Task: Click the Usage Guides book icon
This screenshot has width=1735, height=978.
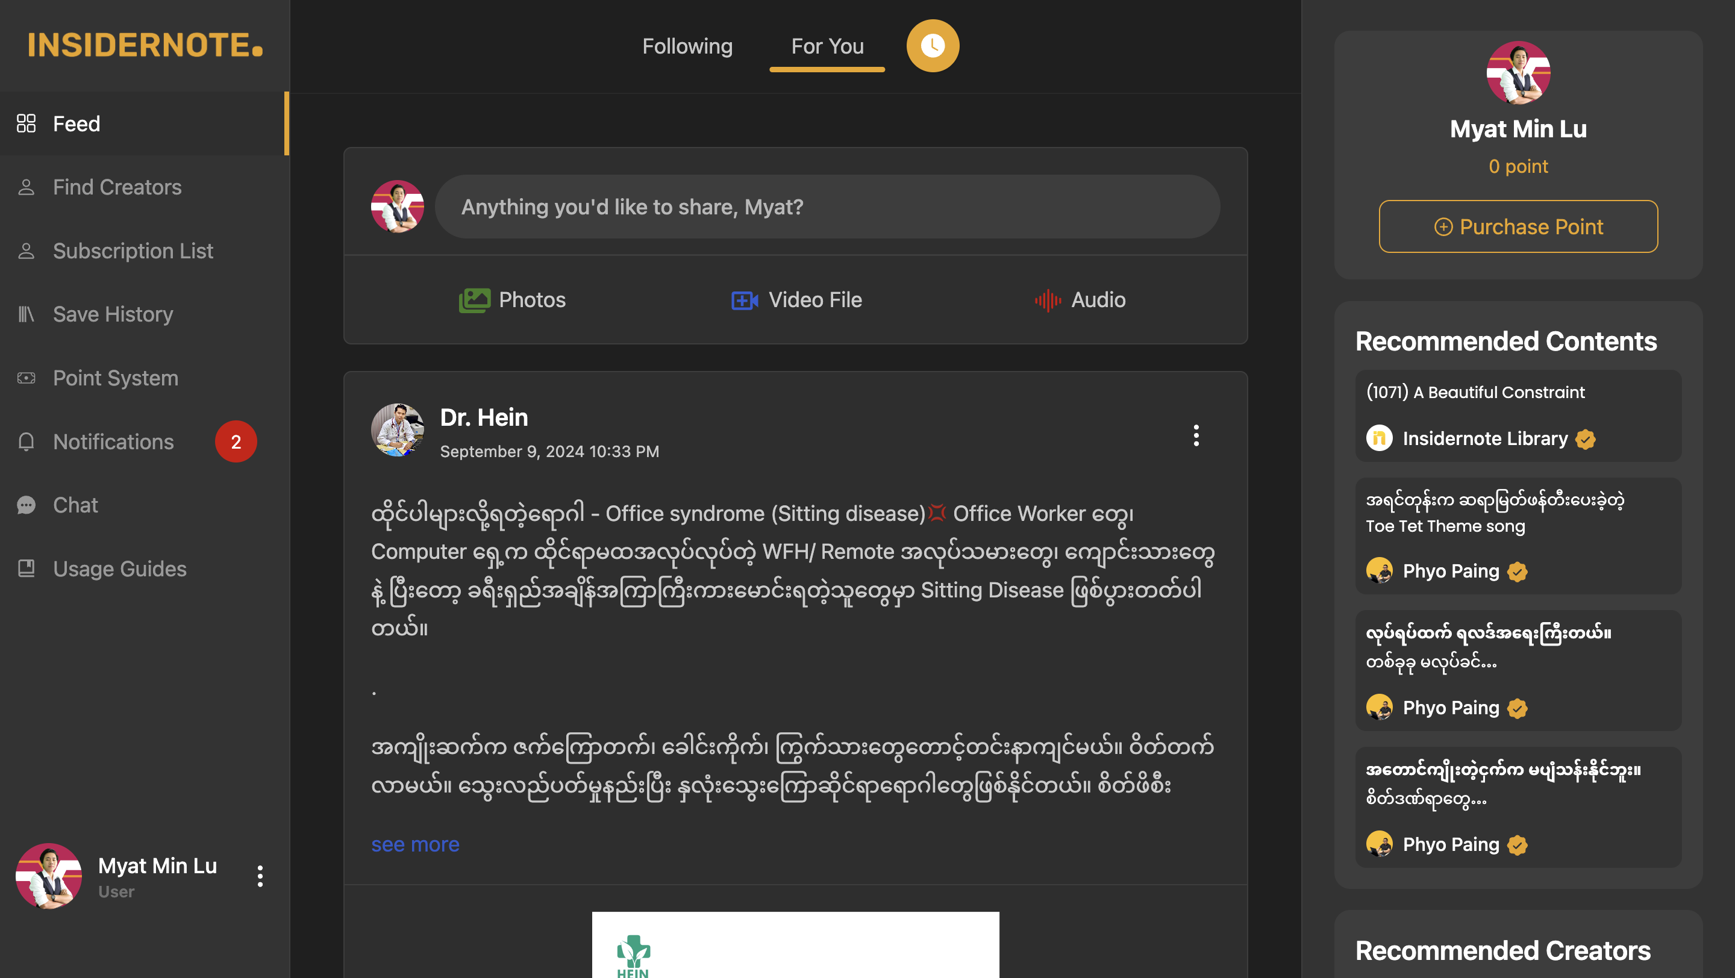Action: [x=27, y=568]
